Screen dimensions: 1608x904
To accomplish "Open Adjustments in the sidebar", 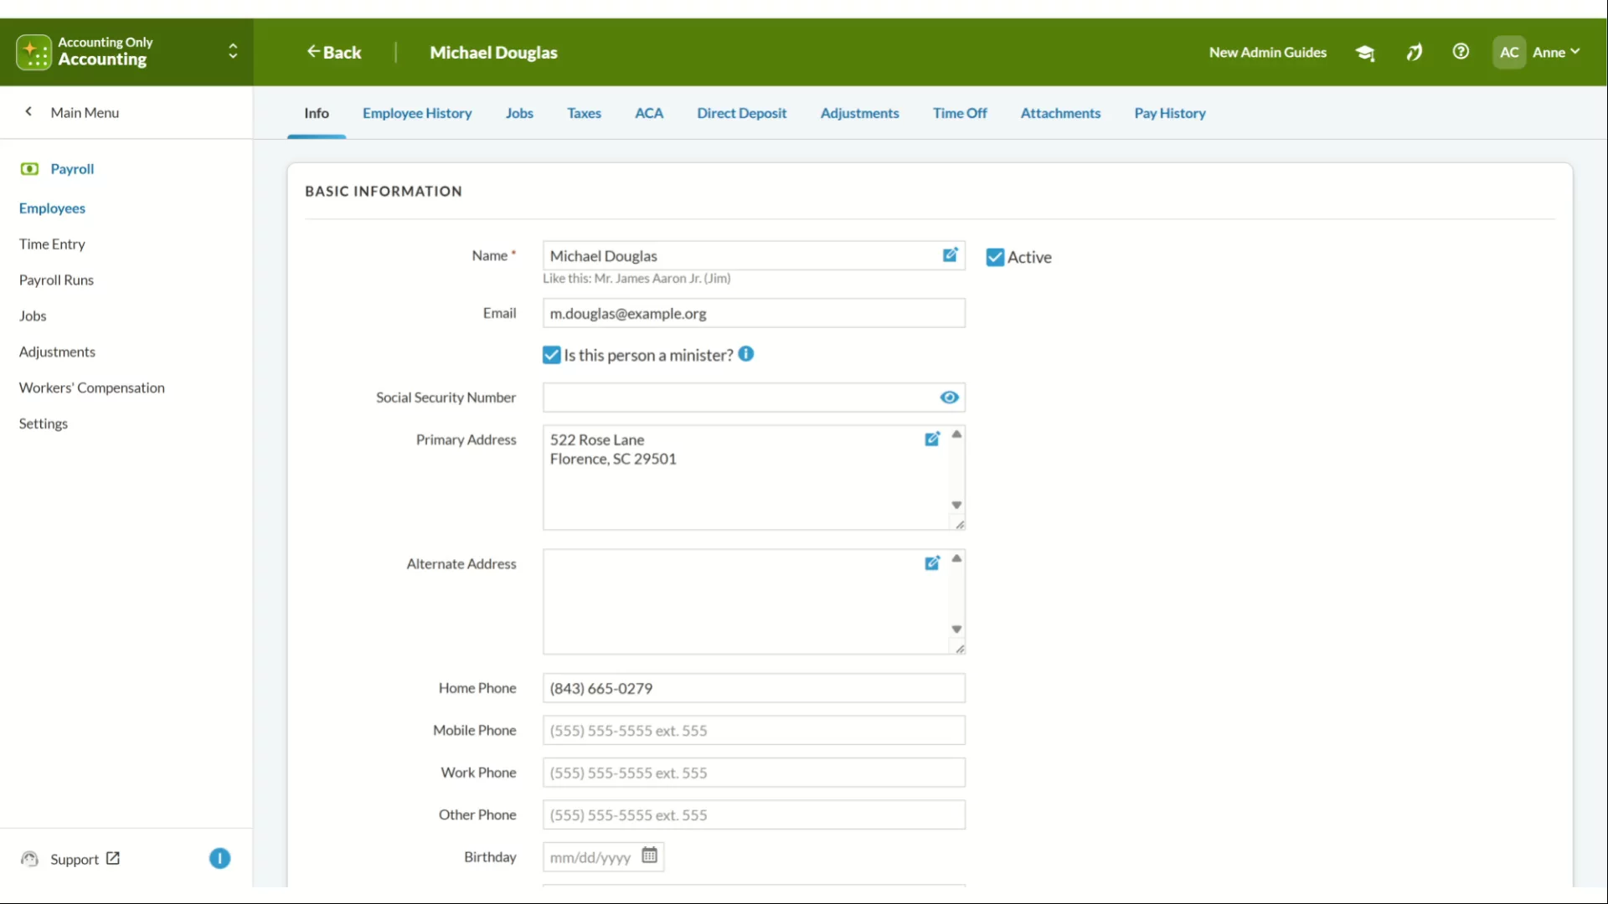I will coord(57,352).
